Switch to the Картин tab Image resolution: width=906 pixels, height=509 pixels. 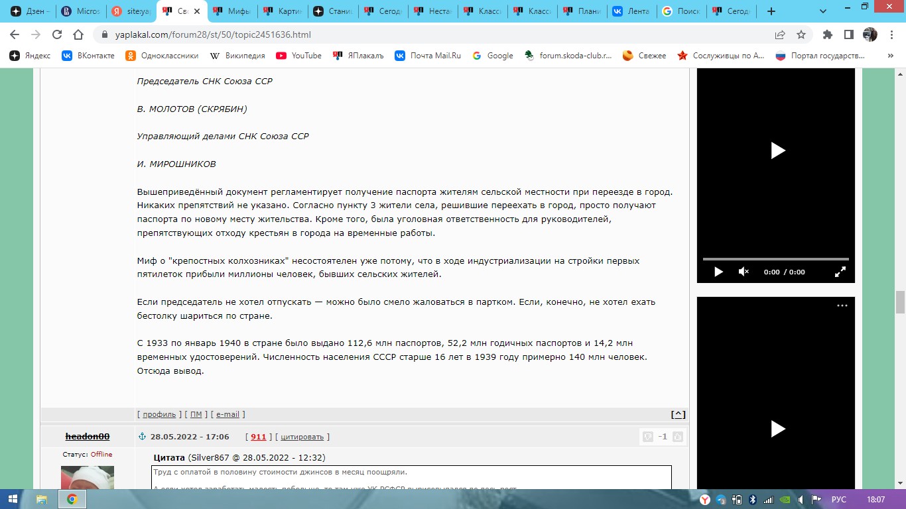point(283,11)
